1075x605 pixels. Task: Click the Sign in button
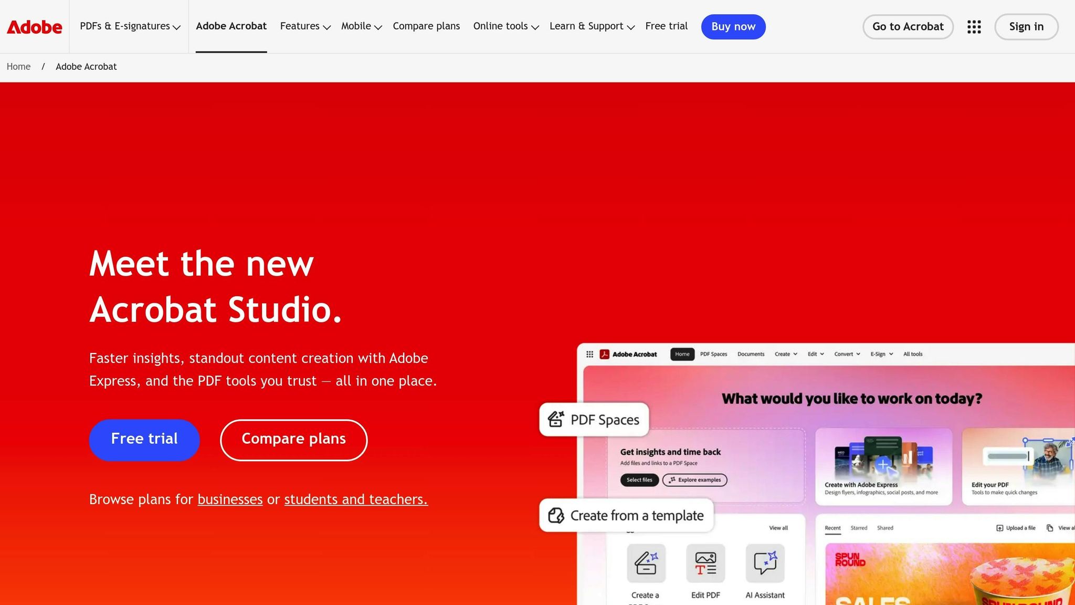pyautogui.click(x=1026, y=27)
